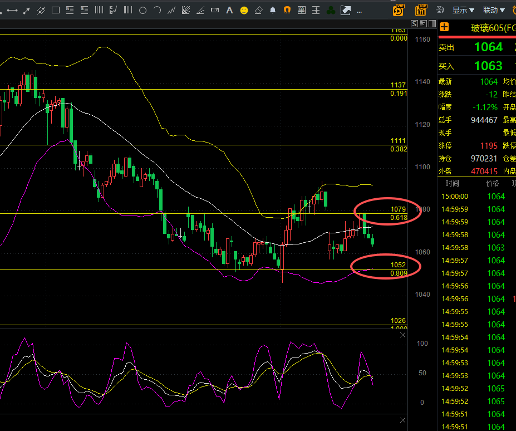
Task: Activate the eraser tool
Action: tap(258, 10)
